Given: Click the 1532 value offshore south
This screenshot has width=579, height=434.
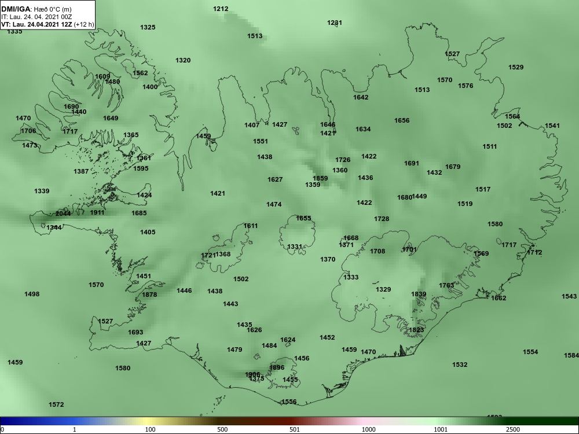Looking at the screenshot, I should click(x=460, y=365).
